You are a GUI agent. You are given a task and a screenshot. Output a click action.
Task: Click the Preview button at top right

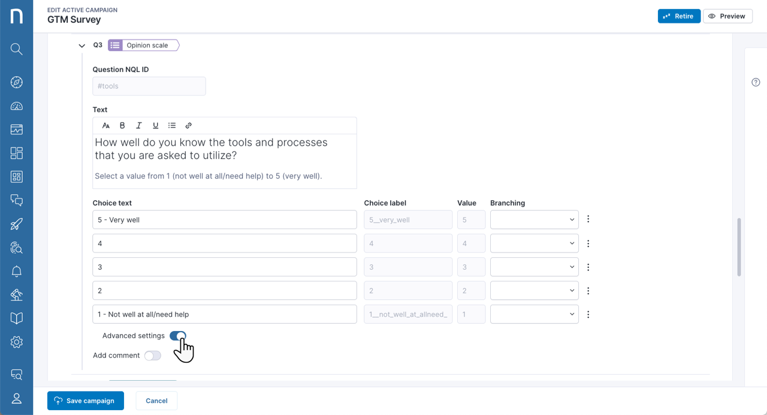click(727, 16)
